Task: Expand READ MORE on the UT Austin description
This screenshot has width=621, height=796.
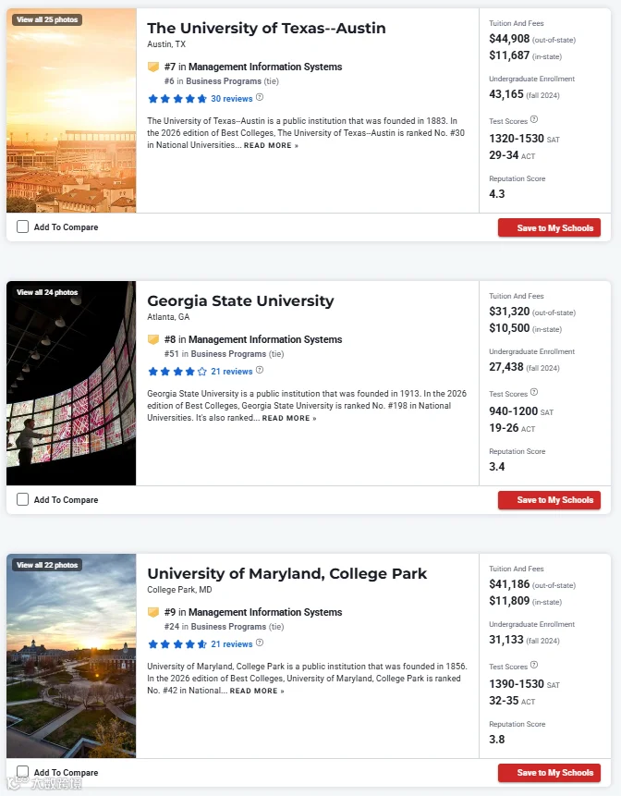Action: pyautogui.click(x=271, y=146)
